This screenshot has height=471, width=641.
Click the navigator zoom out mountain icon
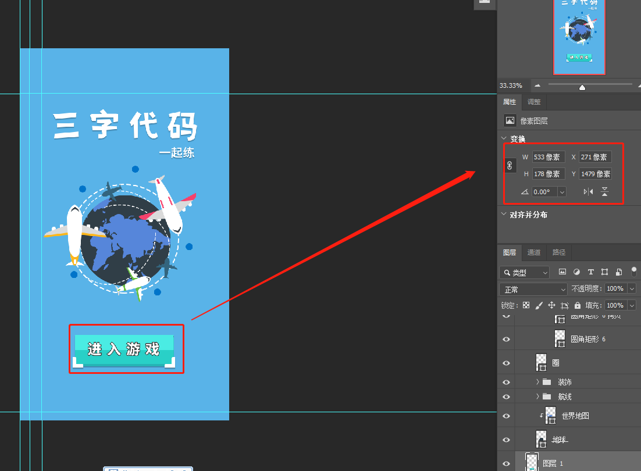(537, 85)
